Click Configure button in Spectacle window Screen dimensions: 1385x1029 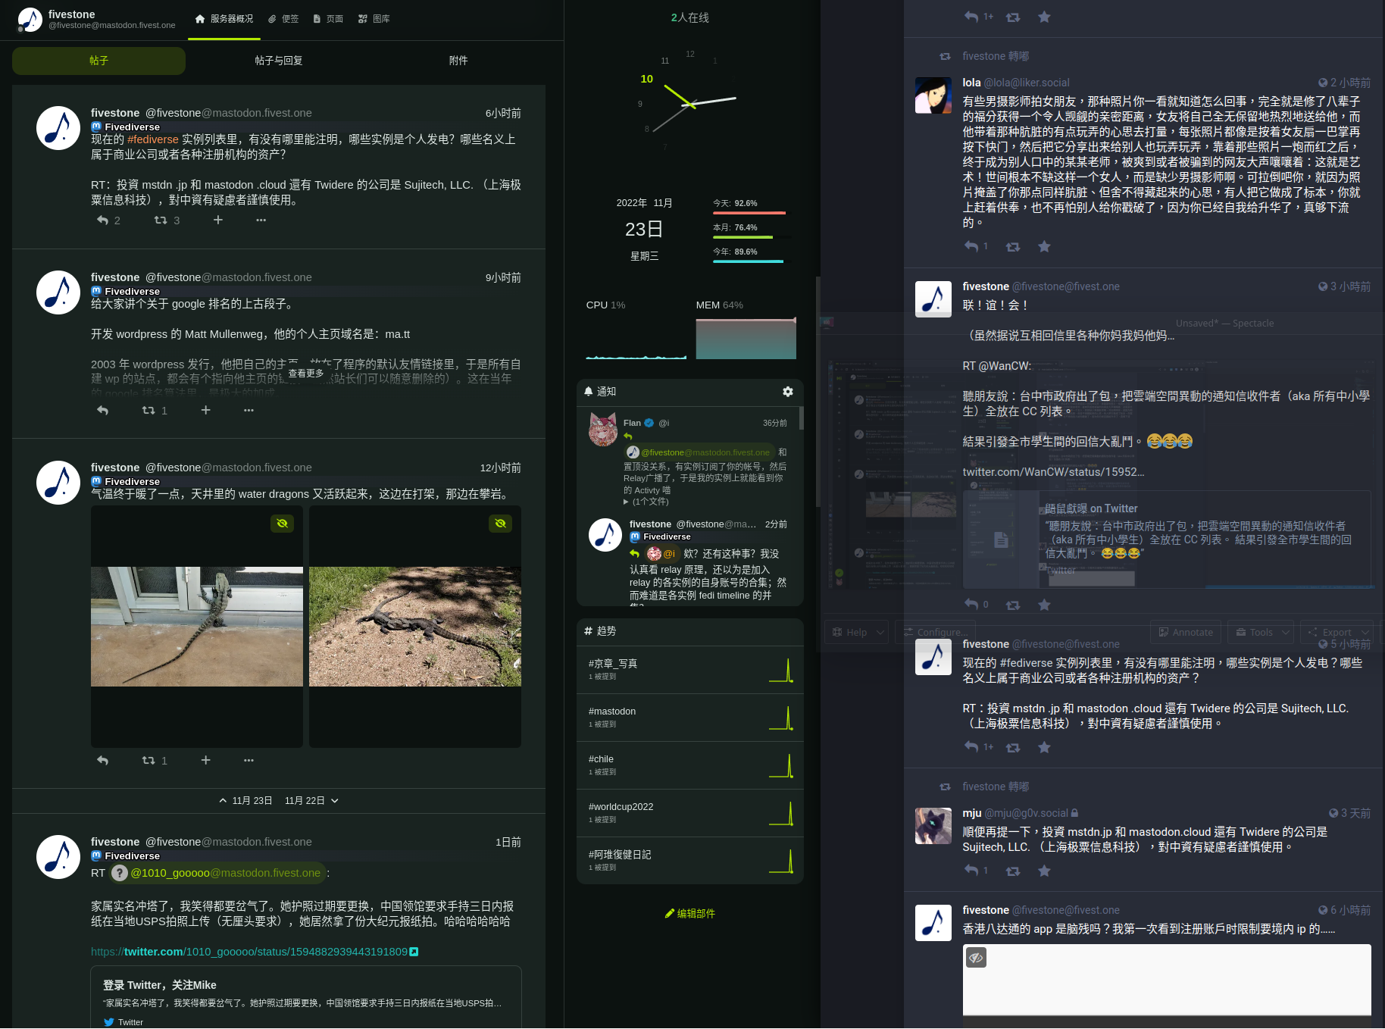click(x=935, y=632)
